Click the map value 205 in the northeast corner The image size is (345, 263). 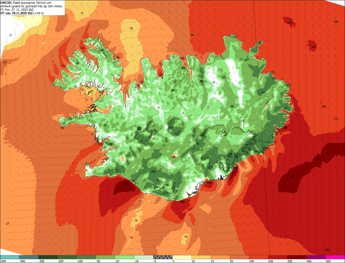point(289,23)
